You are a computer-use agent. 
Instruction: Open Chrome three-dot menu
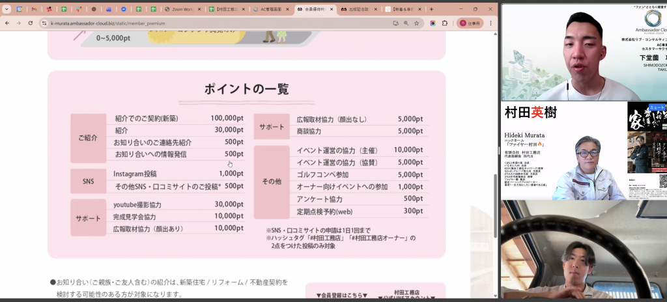[490, 23]
